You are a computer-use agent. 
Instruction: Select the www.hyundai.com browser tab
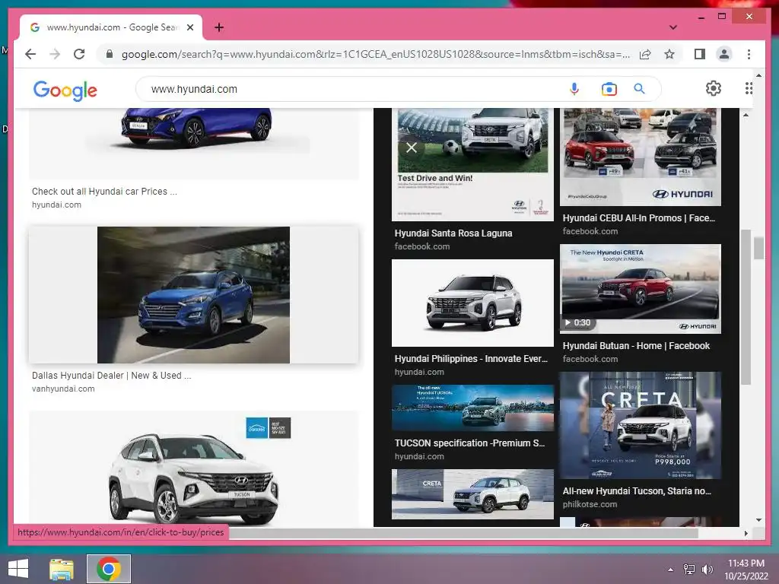[x=111, y=27]
